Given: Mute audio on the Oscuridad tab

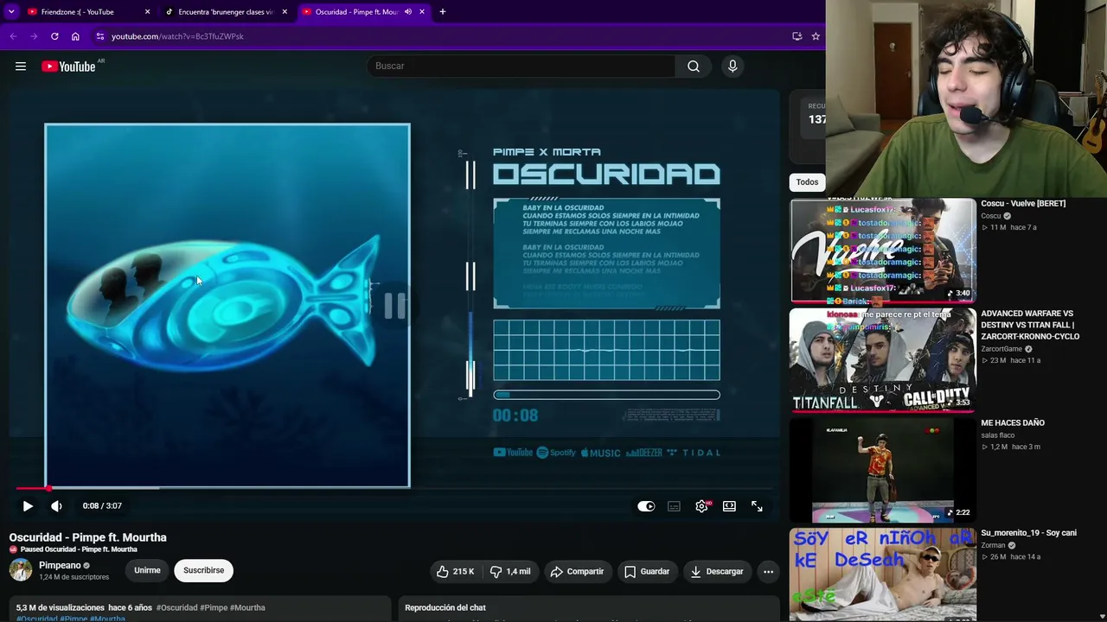Looking at the screenshot, I should 408,12.
